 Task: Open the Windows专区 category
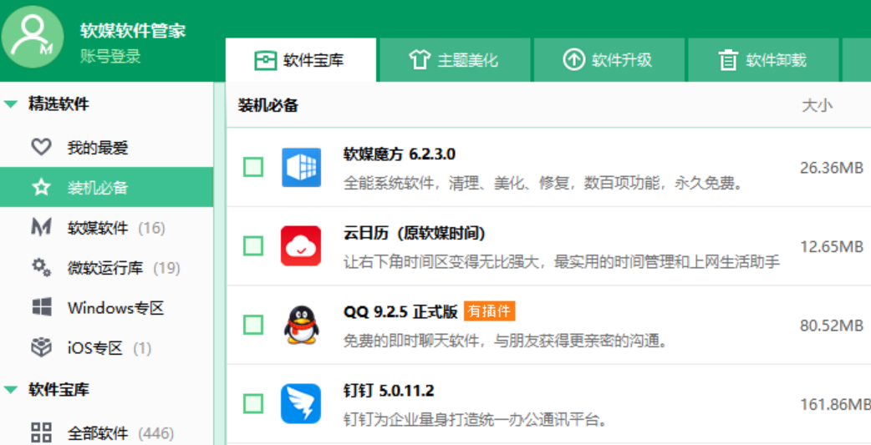pos(107,307)
